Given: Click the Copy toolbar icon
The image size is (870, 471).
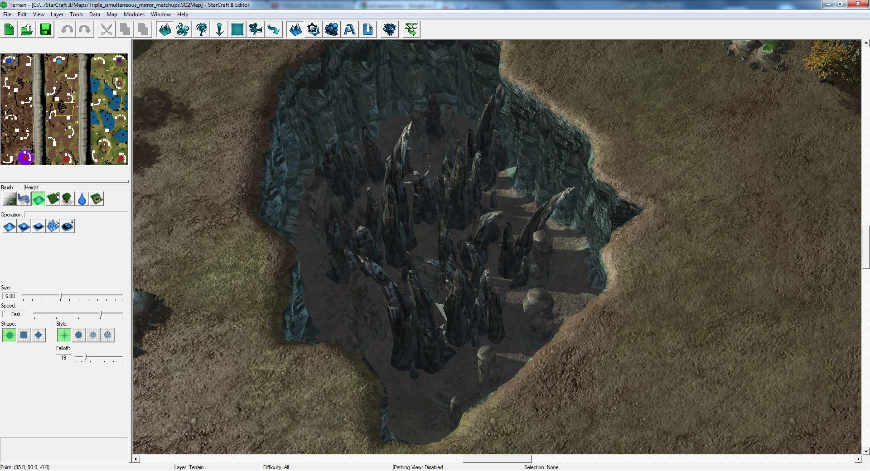Looking at the screenshot, I should pos(125,30).
